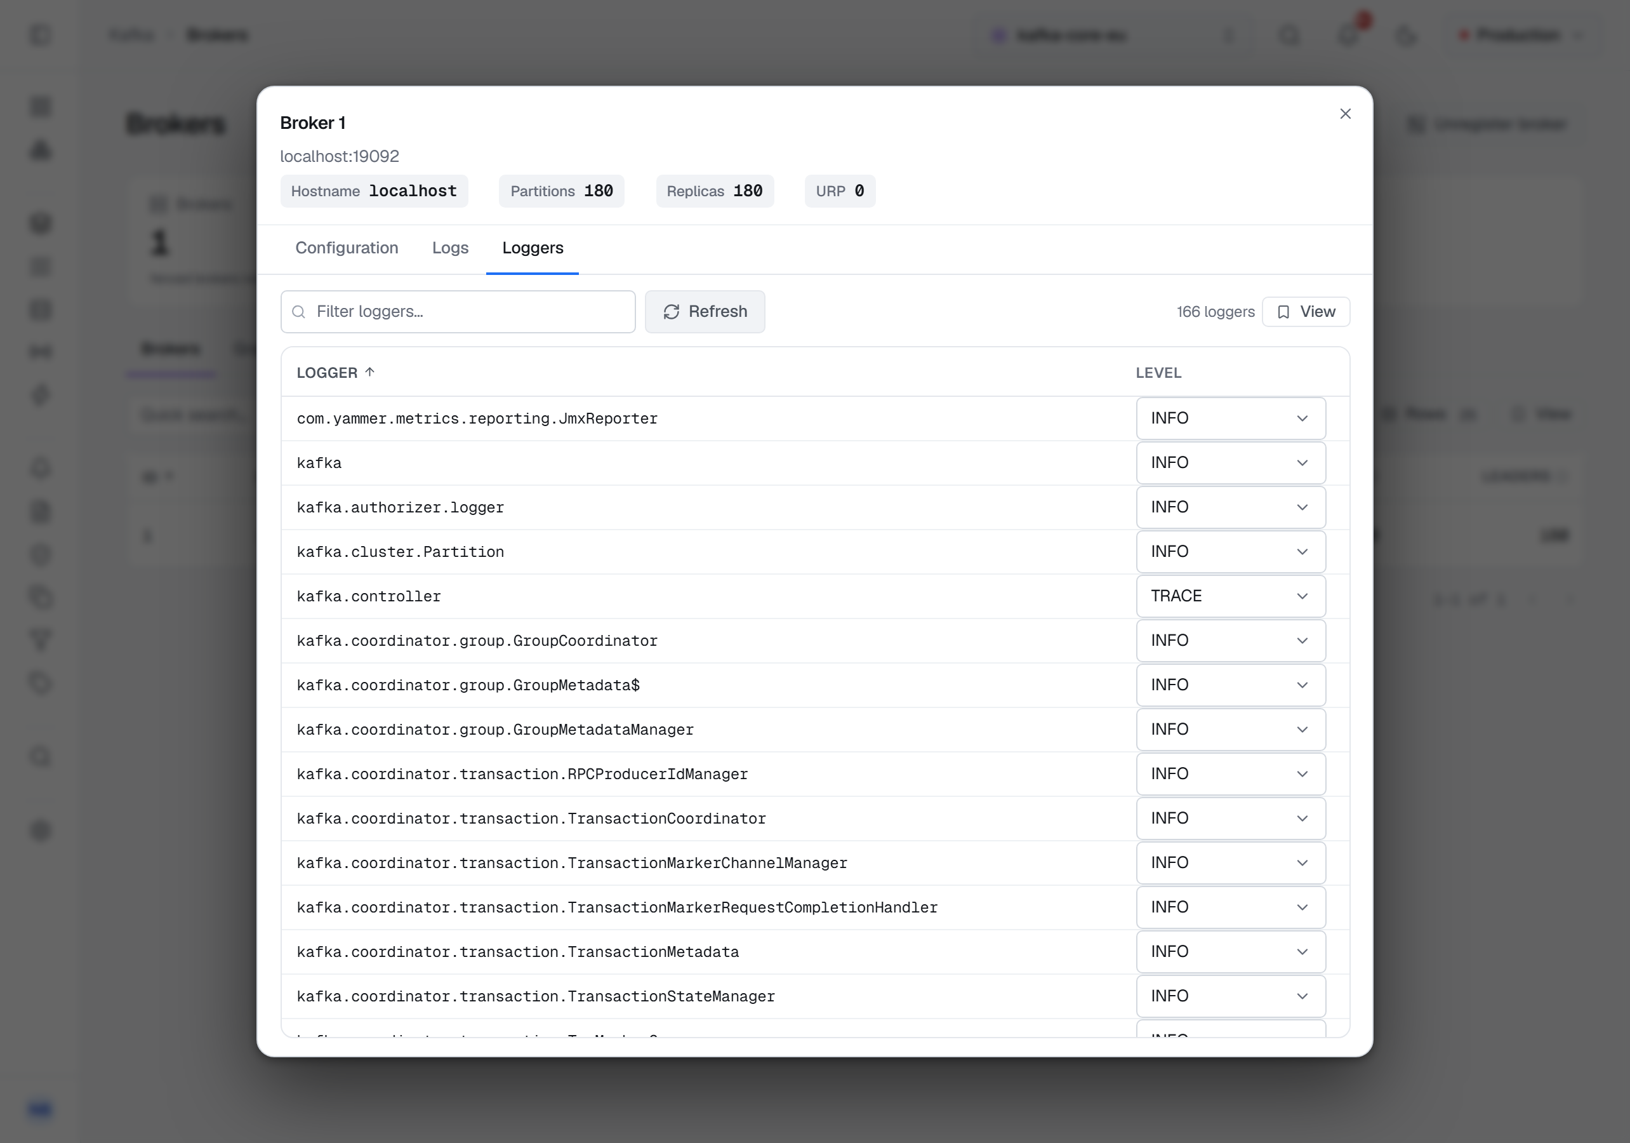Screen dimensions: 1630x1143
Task: Open level dropdown for TransactionCoordinator
Action: pos(1230,819)
